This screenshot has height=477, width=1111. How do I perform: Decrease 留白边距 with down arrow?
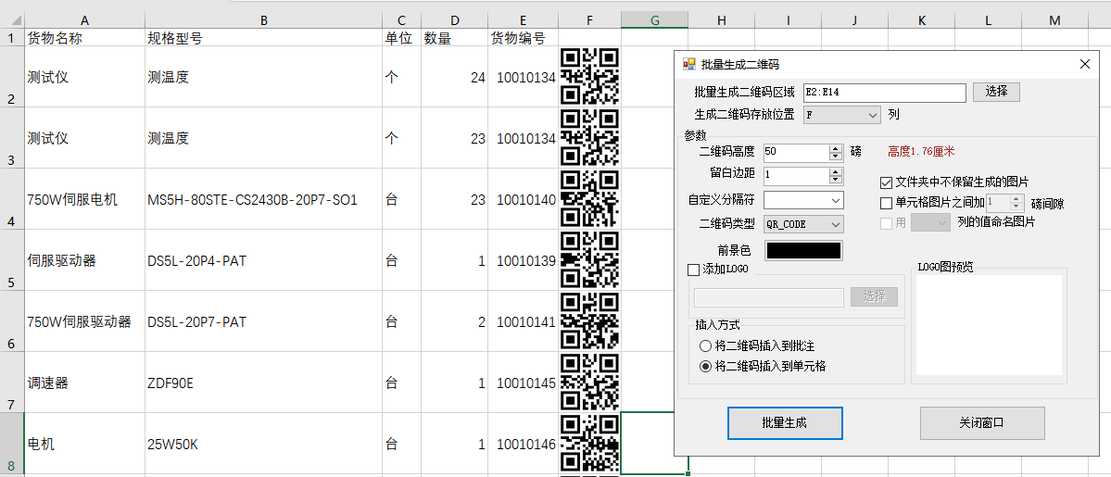[836, 180]
